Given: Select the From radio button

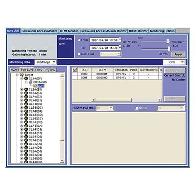Looking at the screenshot, I should 79,40.
